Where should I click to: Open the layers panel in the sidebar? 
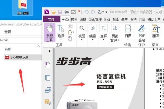48,90
